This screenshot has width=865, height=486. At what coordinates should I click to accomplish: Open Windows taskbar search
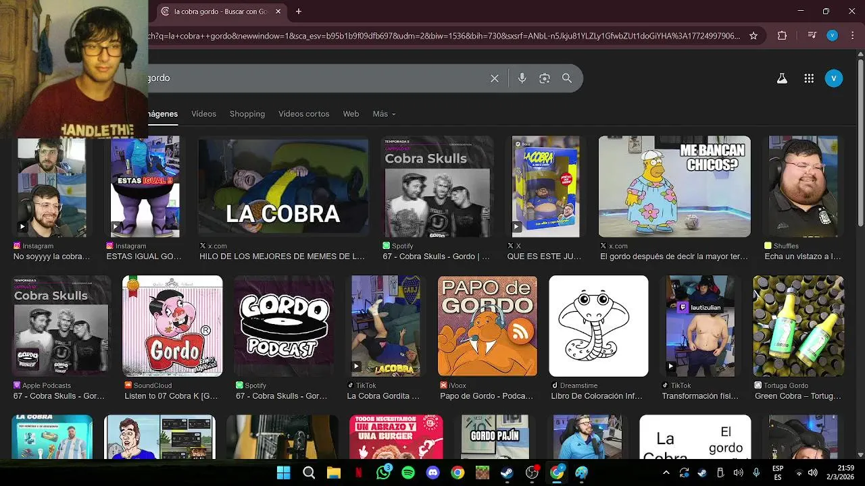309,473
